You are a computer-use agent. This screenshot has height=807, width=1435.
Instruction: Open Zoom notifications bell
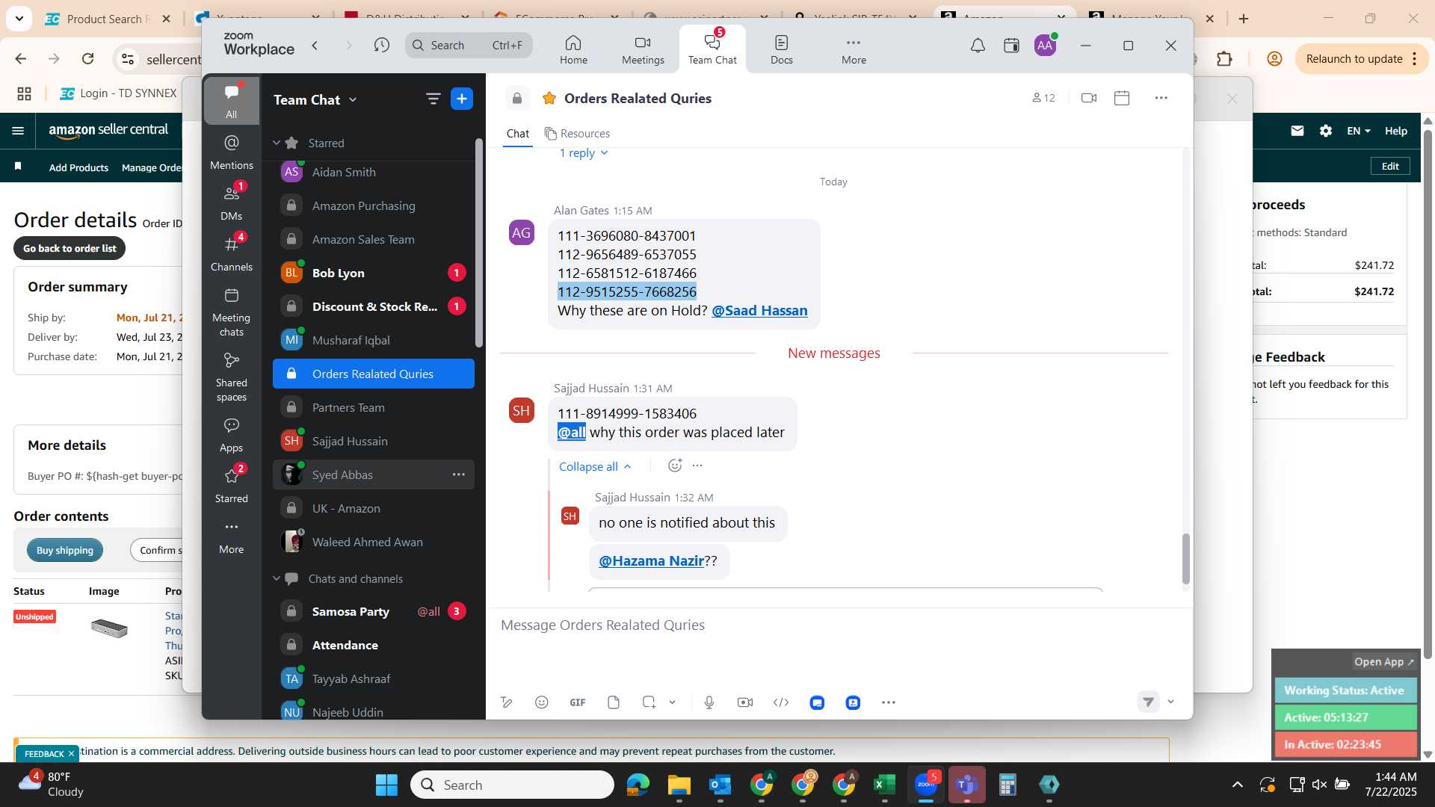[978, 46]
